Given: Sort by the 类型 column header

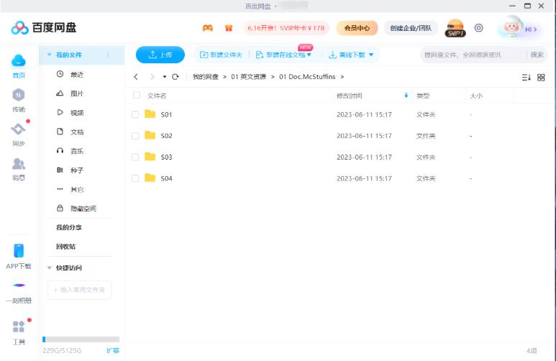Looking at the screenshot, I should [x=423, y=96].
